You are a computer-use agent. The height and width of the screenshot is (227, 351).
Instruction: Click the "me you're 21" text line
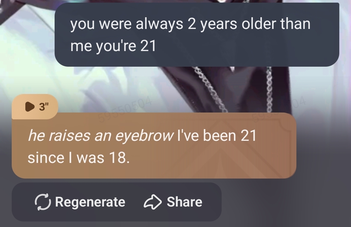click(113, 46)
